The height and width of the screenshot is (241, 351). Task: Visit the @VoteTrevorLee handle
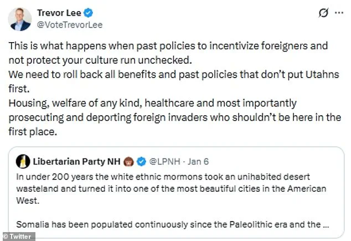pyautogui.click(x=69, y=25)
